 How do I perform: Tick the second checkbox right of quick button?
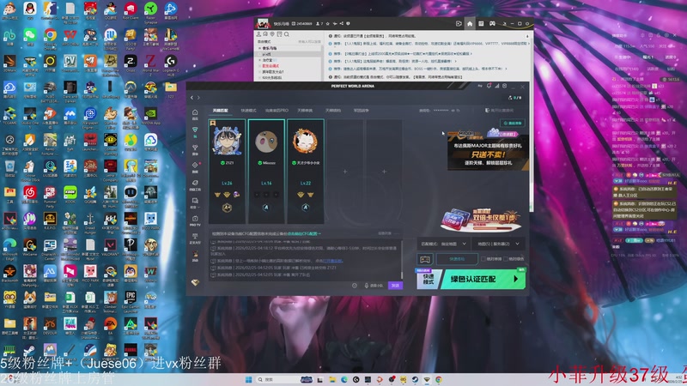[505, 259]
